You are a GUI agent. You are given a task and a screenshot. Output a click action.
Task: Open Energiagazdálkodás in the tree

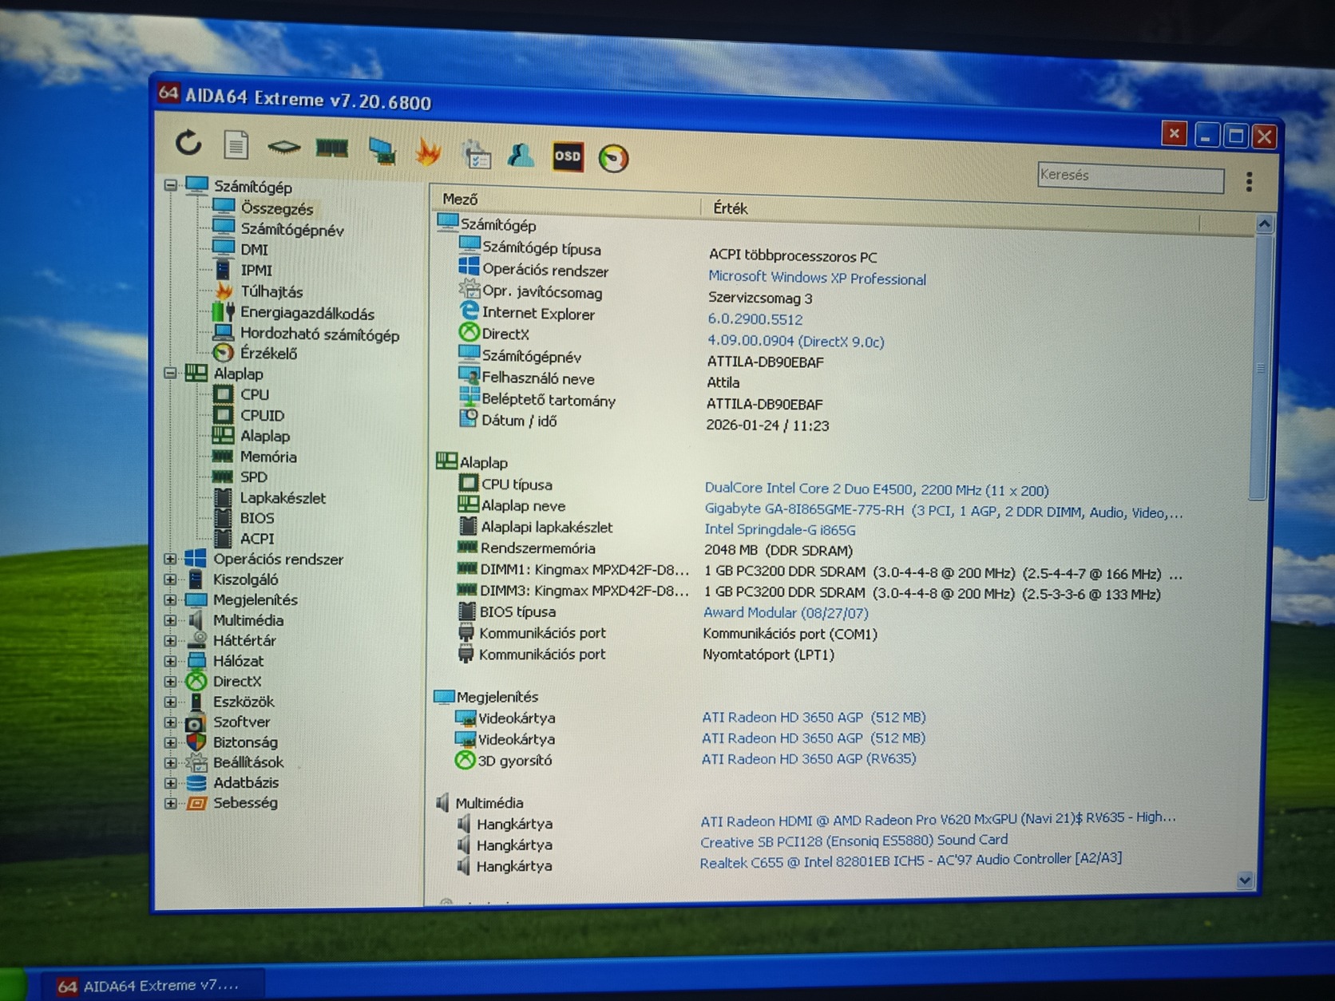[x=307, y=313]
